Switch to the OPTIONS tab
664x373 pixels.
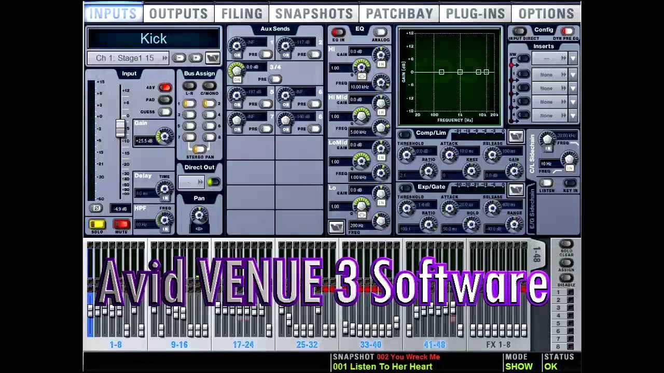pos(546,13)
